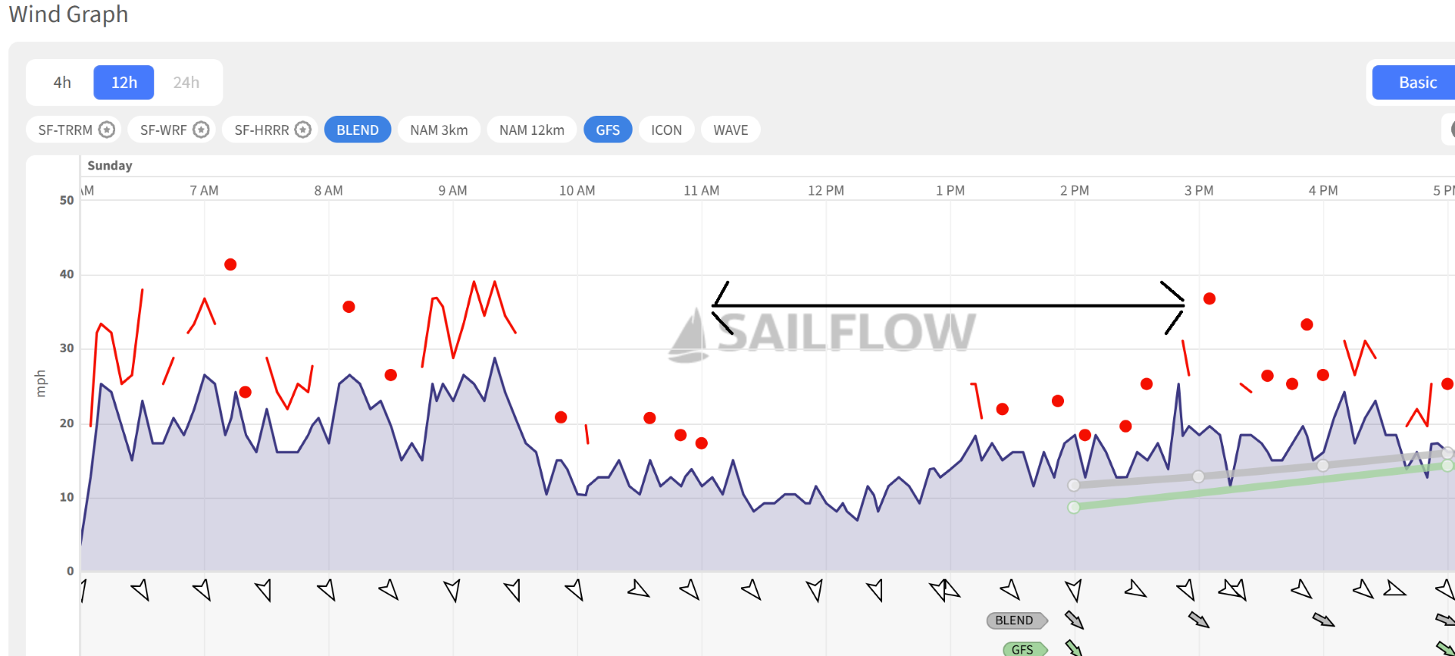The width and height of the screenshot is (1455, 656).
Task: Click the Basic view button
Action: pos(1417,83)
